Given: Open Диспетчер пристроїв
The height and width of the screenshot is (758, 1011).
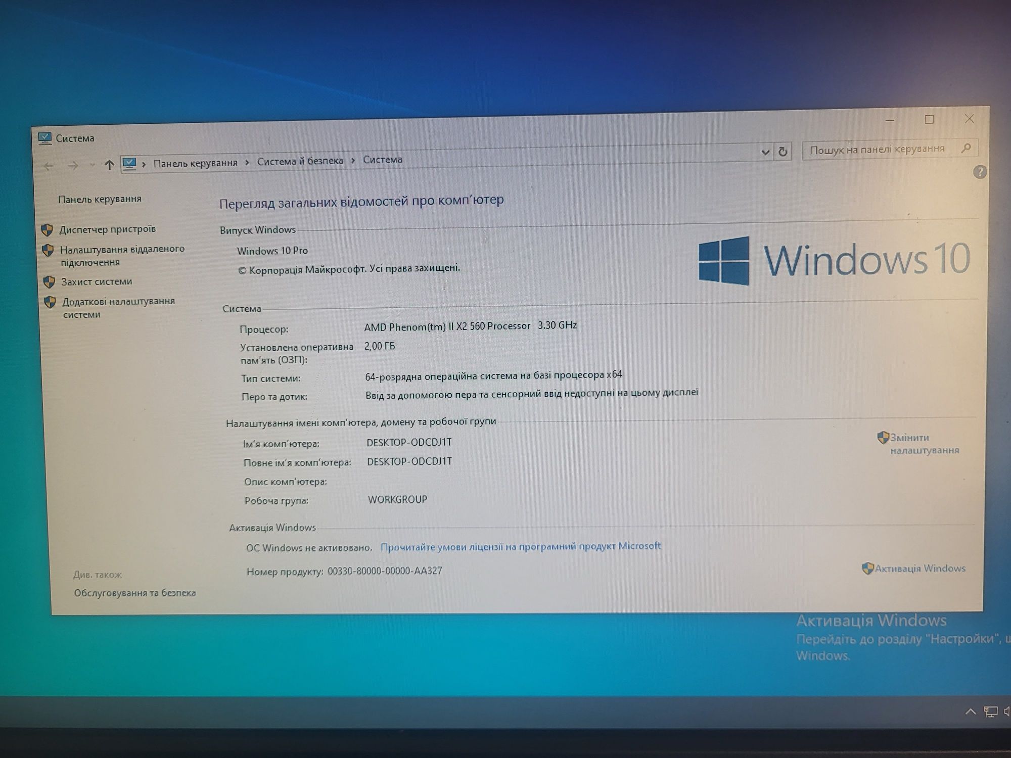Looking at the screenshot, I should coord(107,229).
